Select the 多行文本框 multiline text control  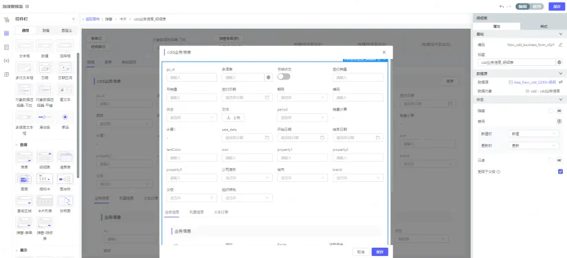click(25, 68)
